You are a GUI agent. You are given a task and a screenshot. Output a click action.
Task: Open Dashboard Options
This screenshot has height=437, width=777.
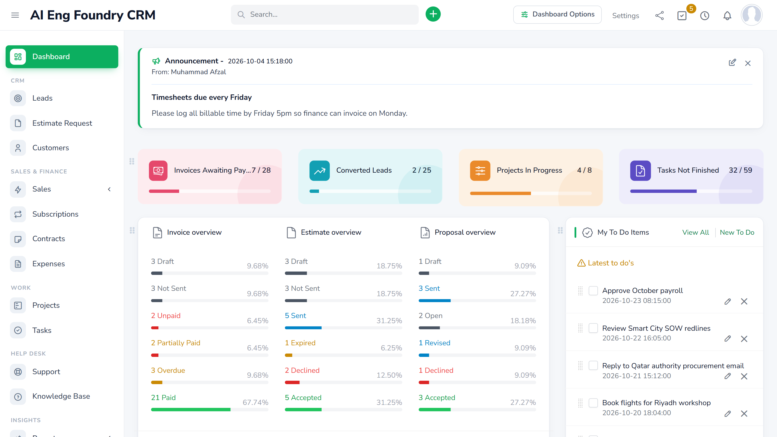pos(557,15)
